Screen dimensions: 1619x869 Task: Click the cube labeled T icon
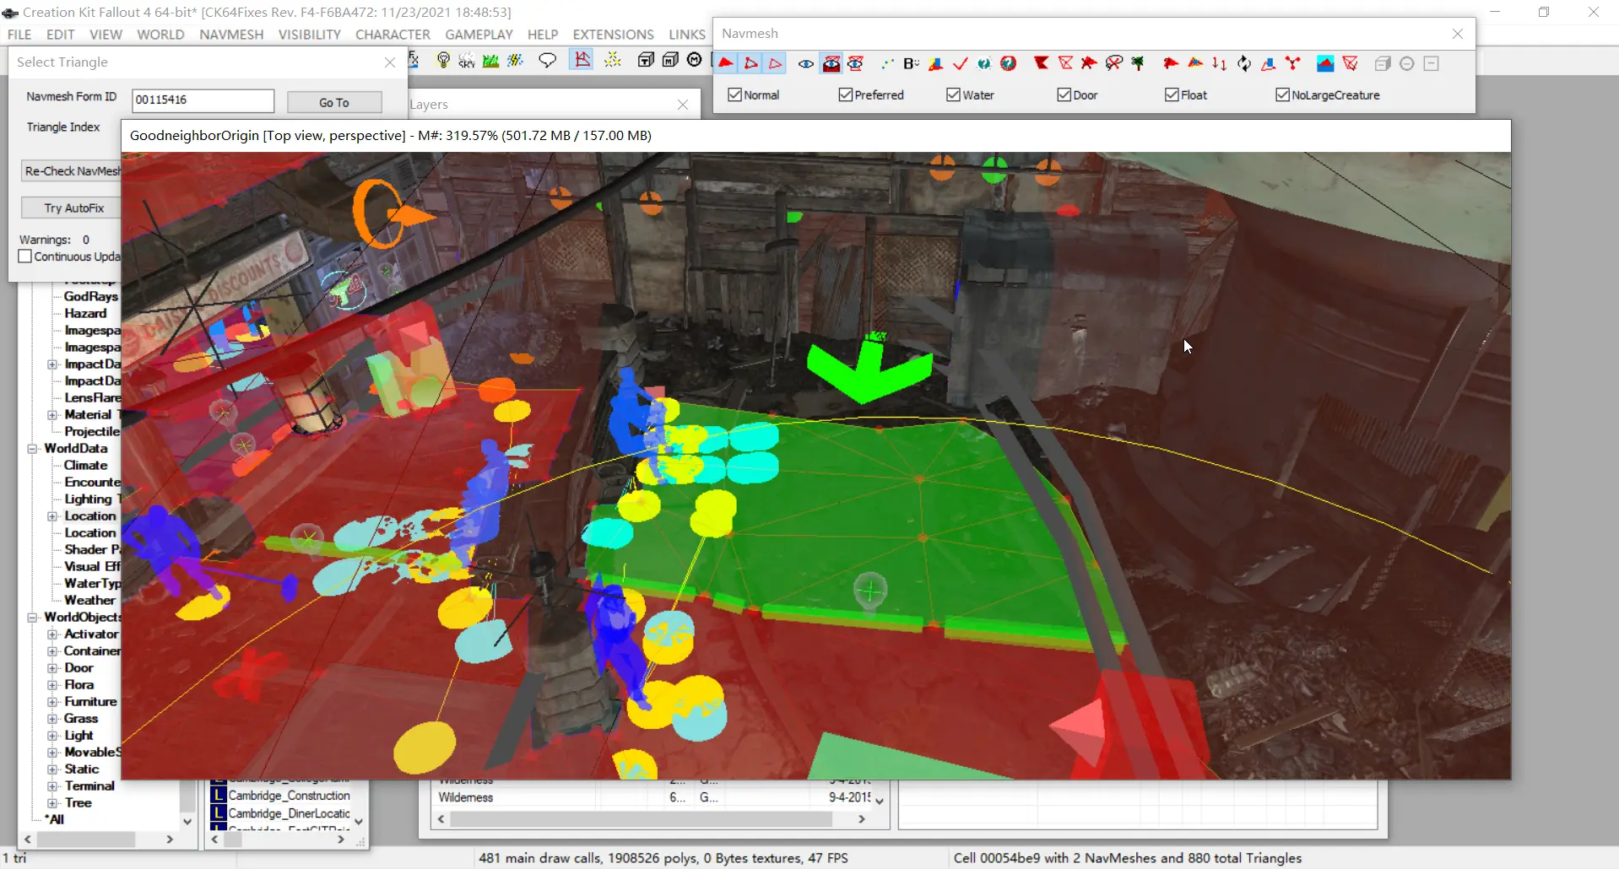tap(646, 60)
